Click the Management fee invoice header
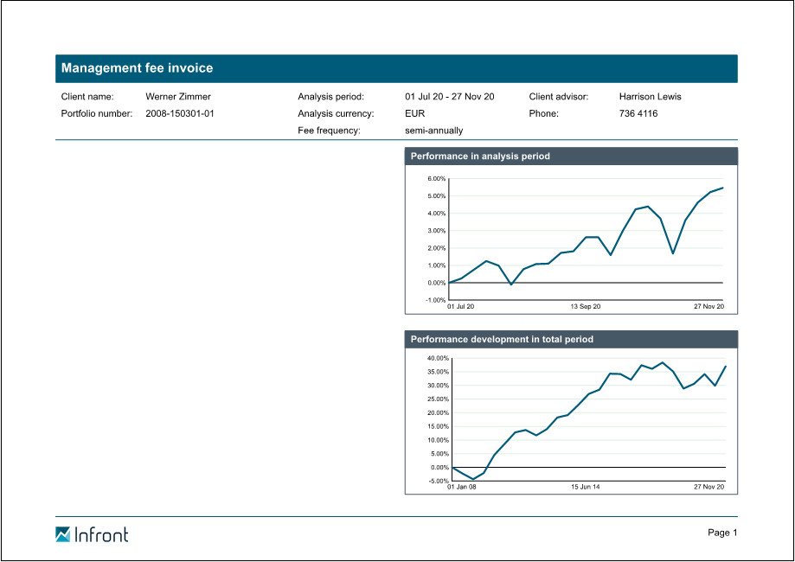 (137, 68)
